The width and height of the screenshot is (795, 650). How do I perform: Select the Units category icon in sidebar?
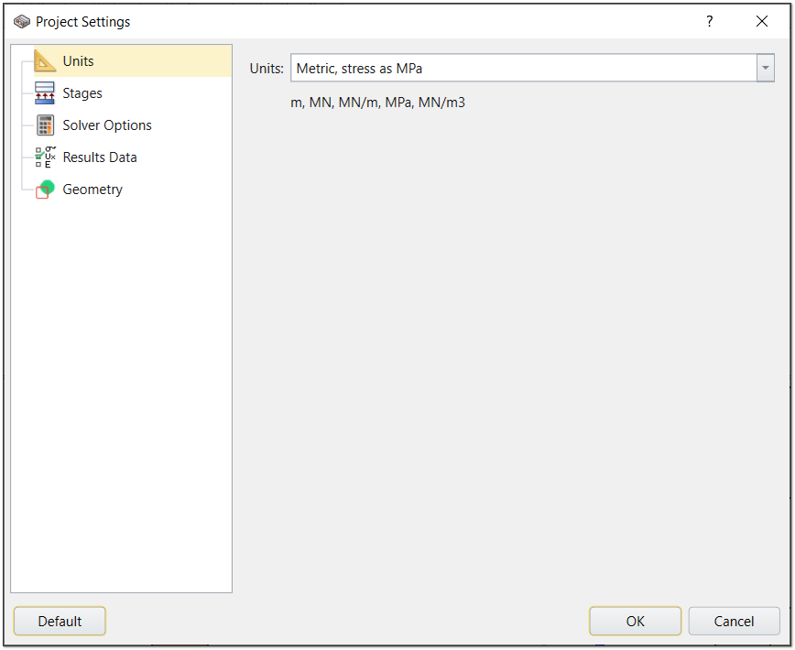pos(43,60)
